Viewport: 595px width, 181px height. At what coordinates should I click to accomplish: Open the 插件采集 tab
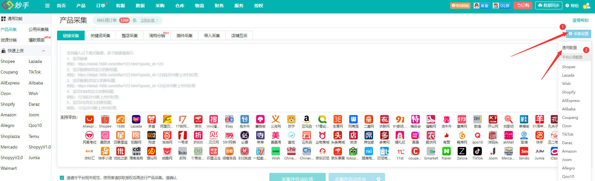coord(184,36)
